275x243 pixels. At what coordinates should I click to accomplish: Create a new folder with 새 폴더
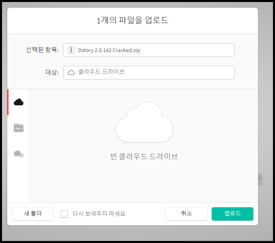(x=33, y=214)
